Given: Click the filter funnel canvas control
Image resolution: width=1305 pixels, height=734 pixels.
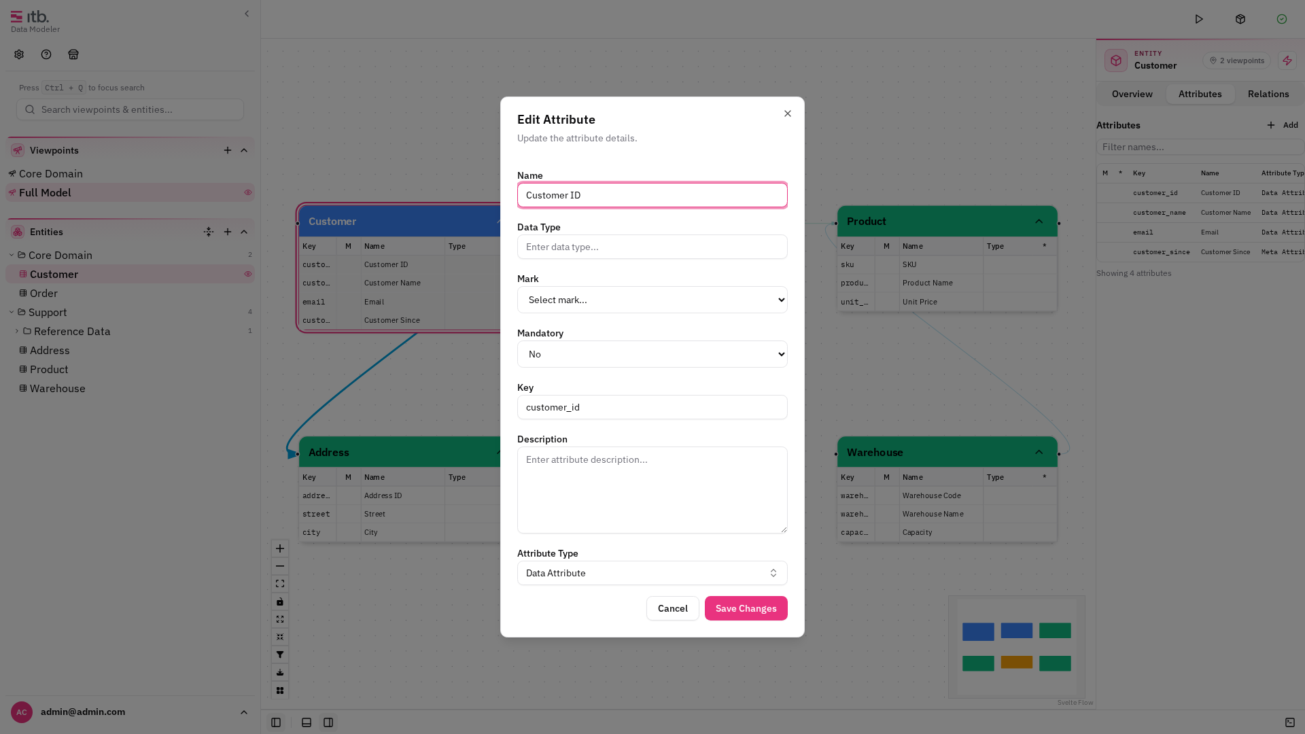Looking at the screenshot, I should coord(280,654).
